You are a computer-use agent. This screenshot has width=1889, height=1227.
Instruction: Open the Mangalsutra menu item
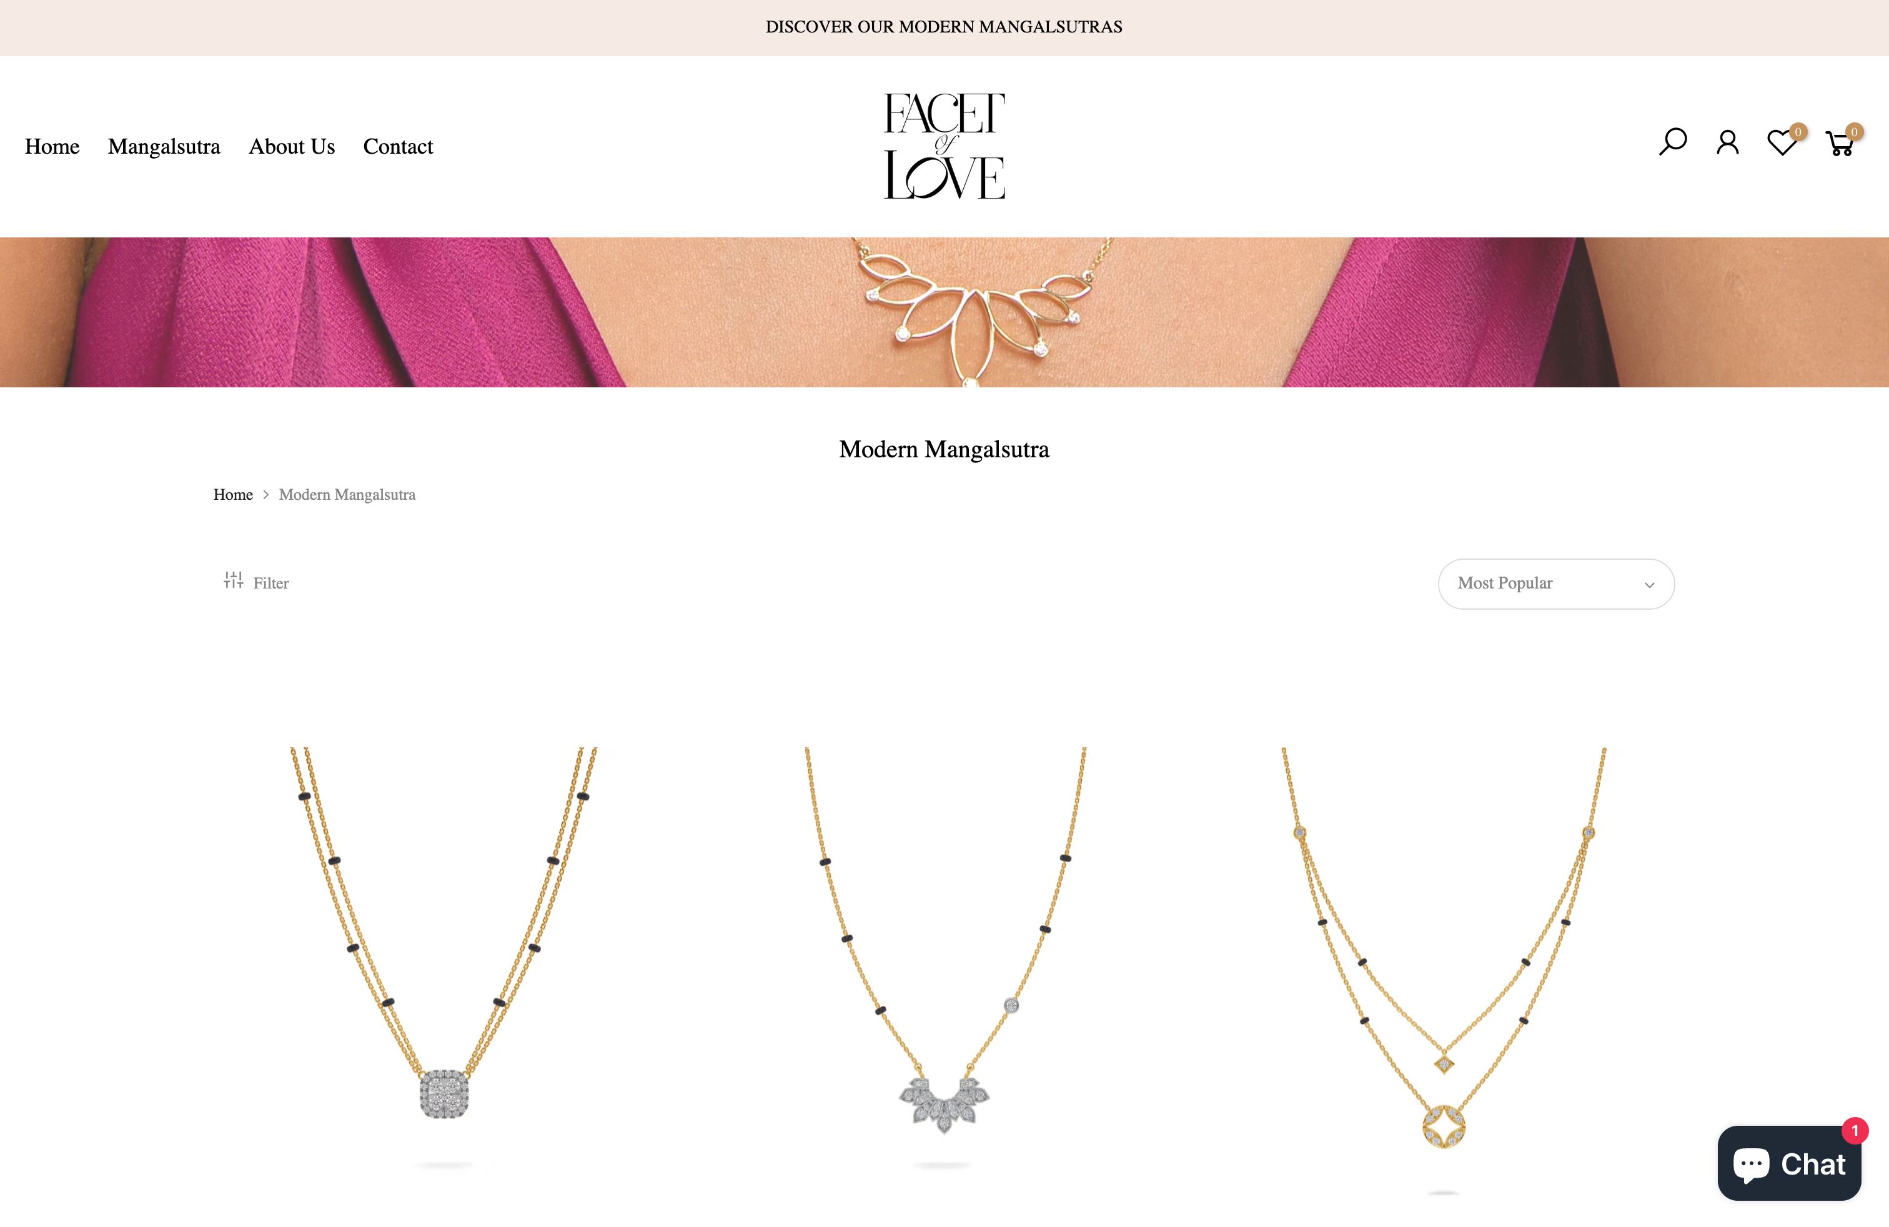(x=164, y=147)
